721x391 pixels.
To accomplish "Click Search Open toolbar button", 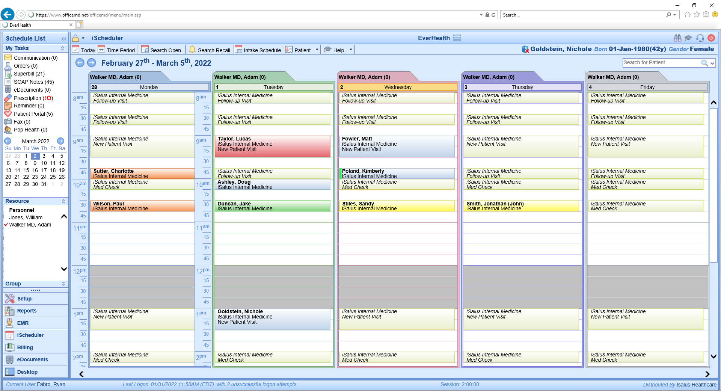I will pyautogui.click(x=161, y=50).
